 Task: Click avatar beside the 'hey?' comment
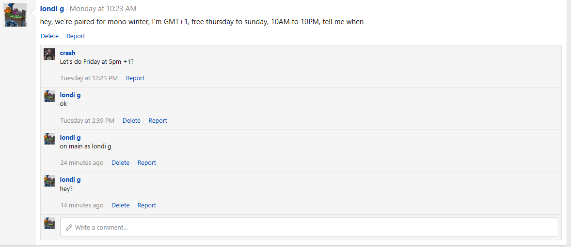[49, 181]
